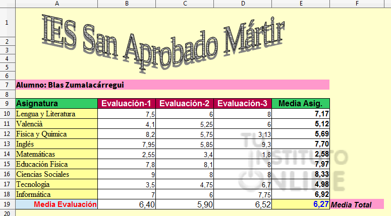Click Evaluación-1 mean 6,40

[x=127, y=204]
